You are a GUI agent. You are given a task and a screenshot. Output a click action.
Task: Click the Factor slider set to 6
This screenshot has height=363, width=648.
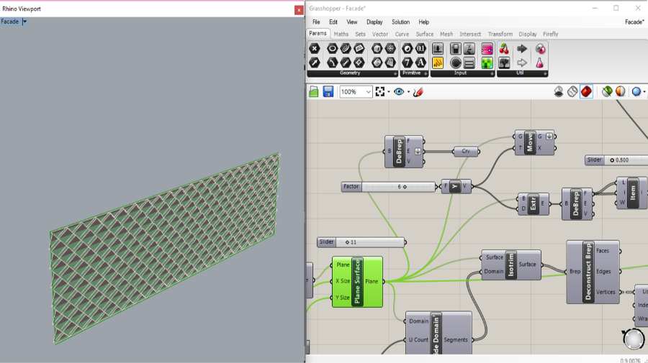click(x=389, y=187)
